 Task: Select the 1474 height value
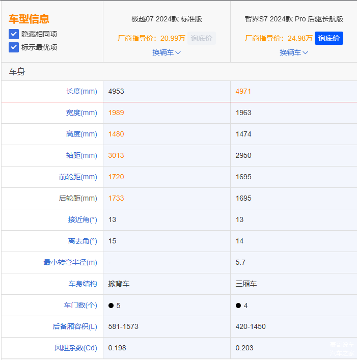(243, 134)
